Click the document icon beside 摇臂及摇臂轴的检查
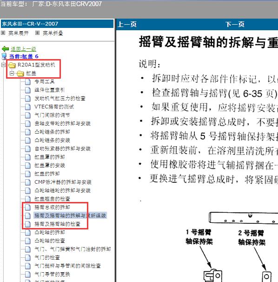 tap(28, 224)
